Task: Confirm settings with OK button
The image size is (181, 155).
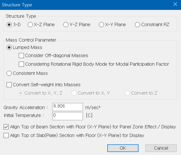Action: (x=123, y=148)
